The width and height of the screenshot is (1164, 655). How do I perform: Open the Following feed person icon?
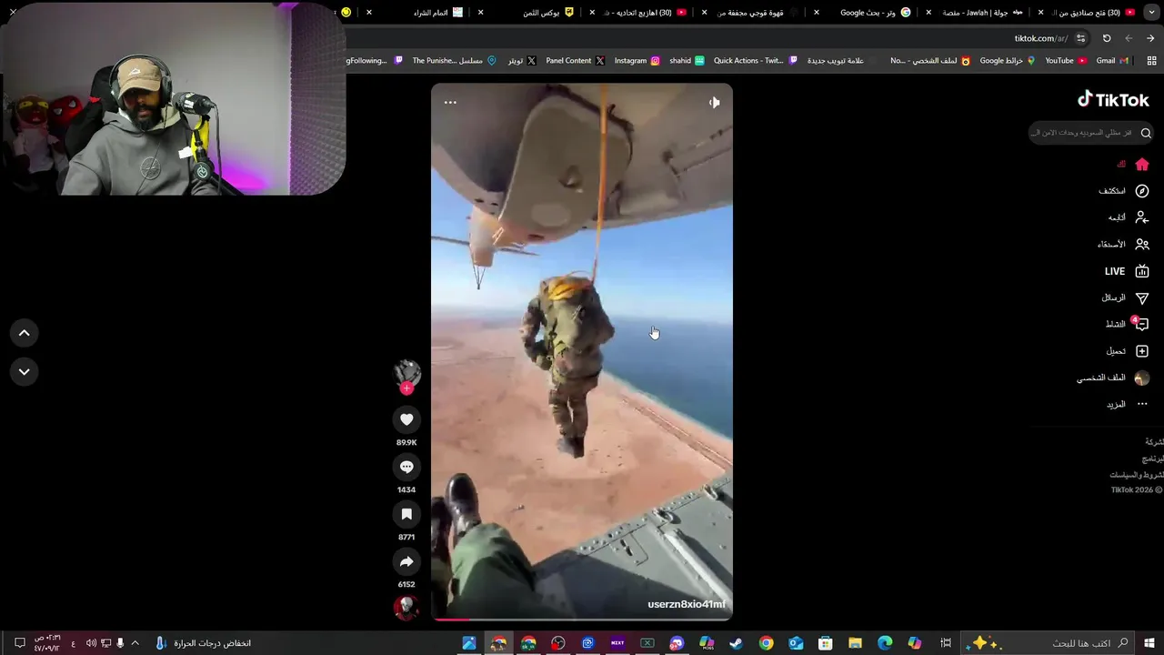coord(1142,217)
